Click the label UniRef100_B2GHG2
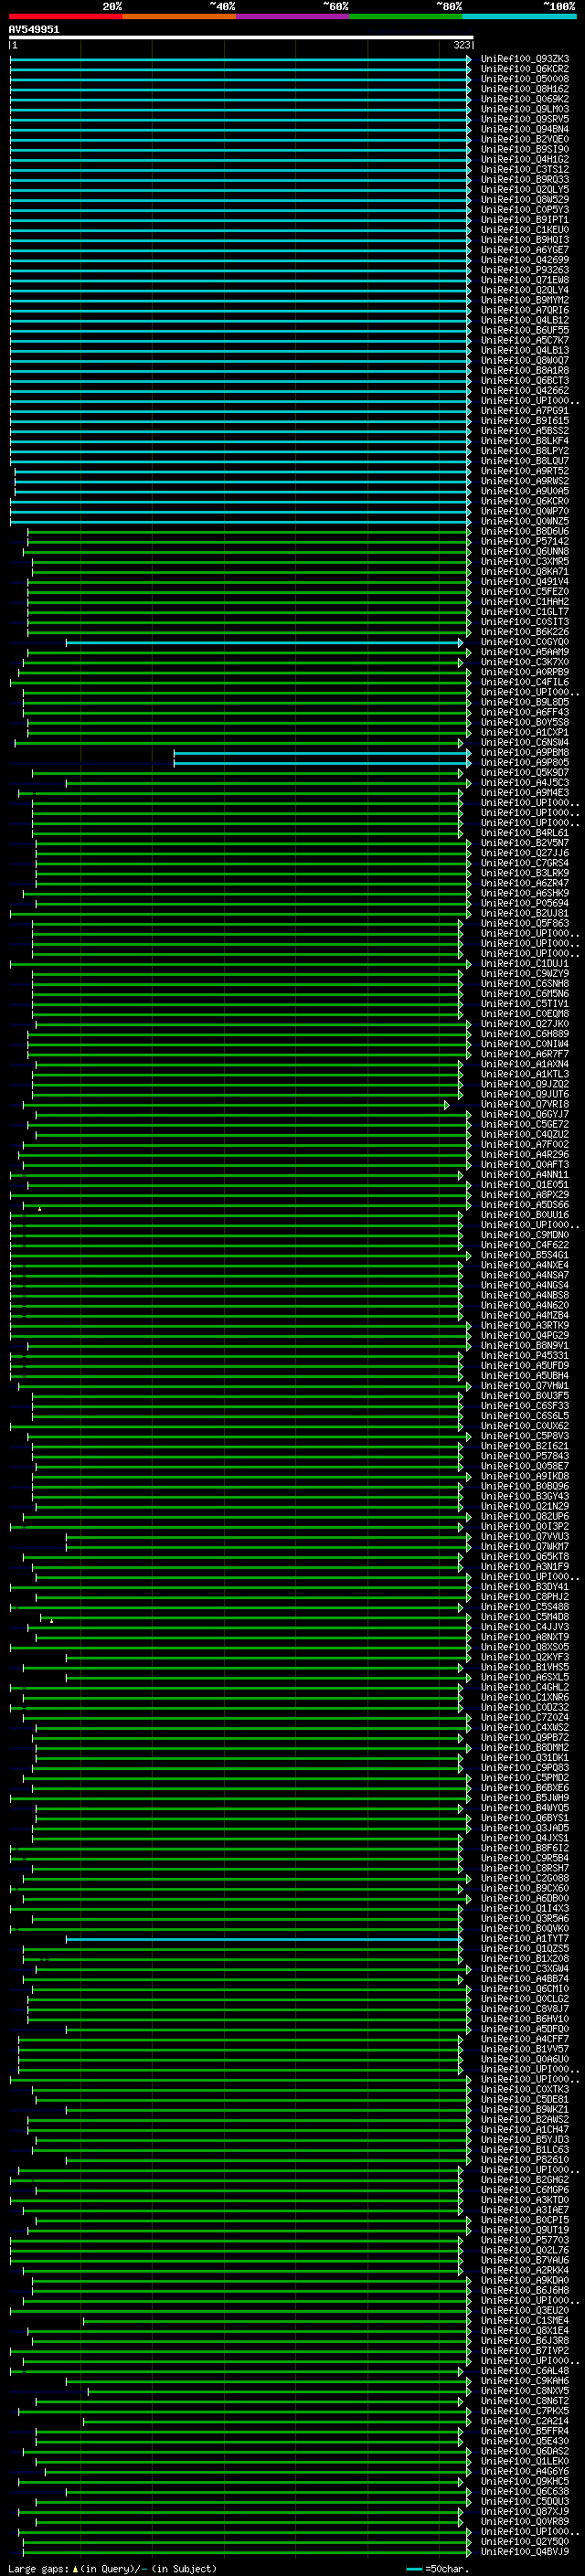 tap(525, 2180)
